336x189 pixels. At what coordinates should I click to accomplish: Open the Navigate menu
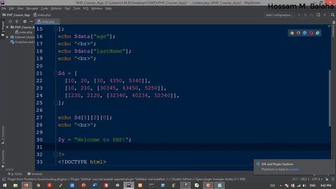[x=32, y=8]
